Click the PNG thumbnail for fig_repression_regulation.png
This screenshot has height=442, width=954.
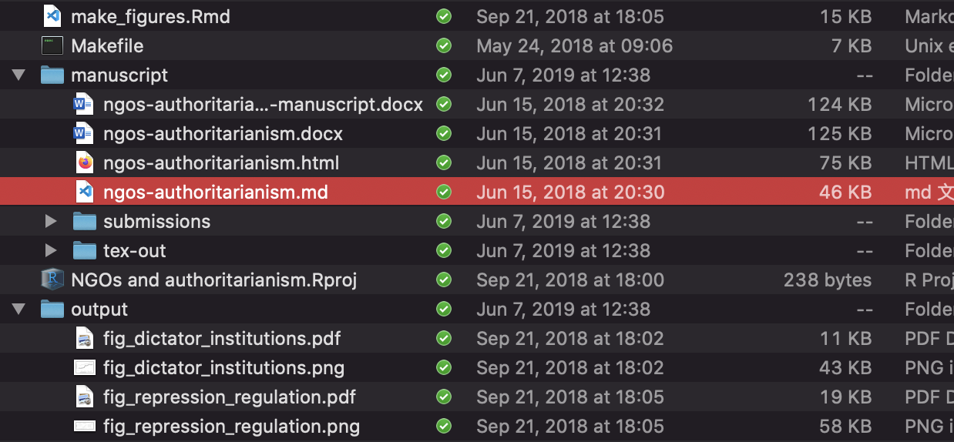point(84,426)
